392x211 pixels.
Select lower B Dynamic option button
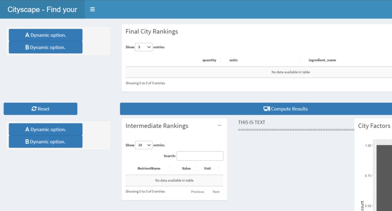point(46,142)
